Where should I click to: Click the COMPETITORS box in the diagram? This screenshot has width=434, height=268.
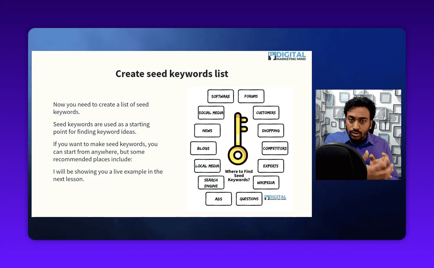275,148
